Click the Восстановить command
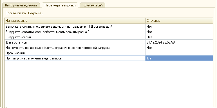217x108 pixels. (16, 13)
